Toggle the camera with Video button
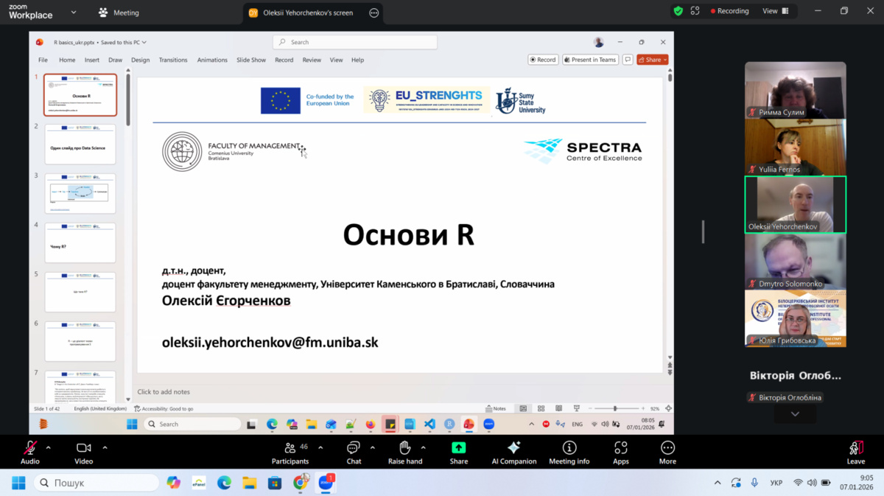Viewport: 884px width, 496px height. click(83, 448)
